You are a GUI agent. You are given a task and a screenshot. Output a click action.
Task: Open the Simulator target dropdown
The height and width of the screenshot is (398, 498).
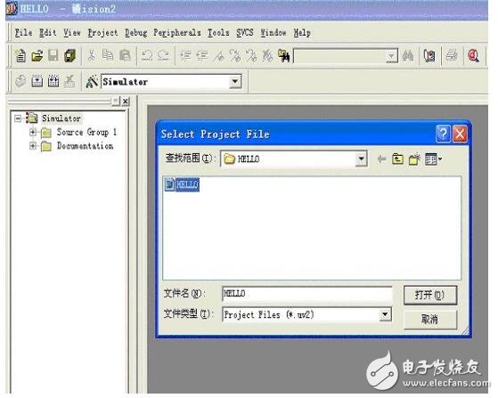[234, 82]
